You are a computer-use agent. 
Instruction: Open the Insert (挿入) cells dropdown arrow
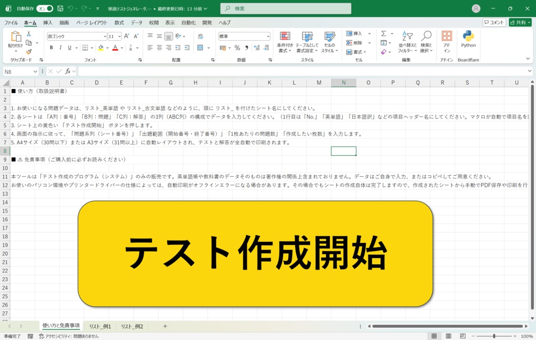coord(369,33)
